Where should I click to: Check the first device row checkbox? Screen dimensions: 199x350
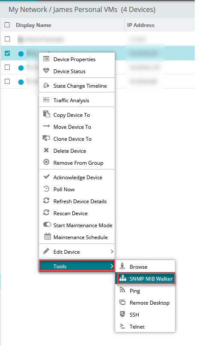tap(7, 39)
